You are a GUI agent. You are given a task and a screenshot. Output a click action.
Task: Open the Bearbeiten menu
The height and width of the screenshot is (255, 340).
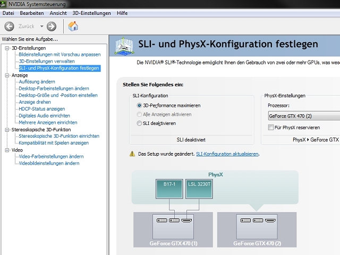[32, 13]
